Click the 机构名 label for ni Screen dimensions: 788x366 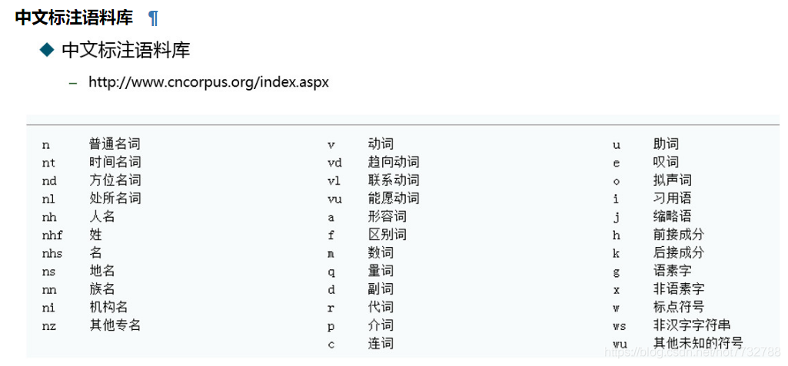(108, 307)
